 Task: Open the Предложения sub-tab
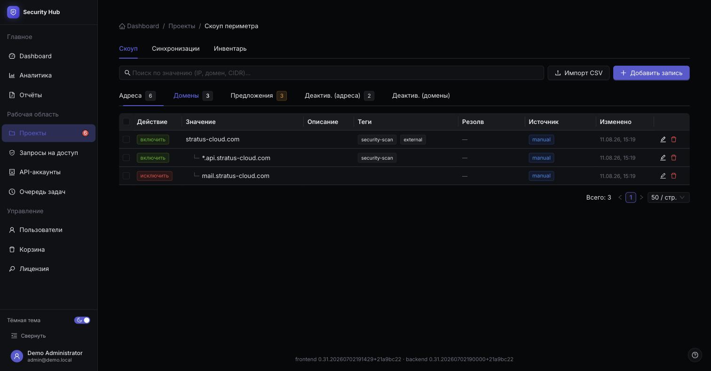point(259,96)
